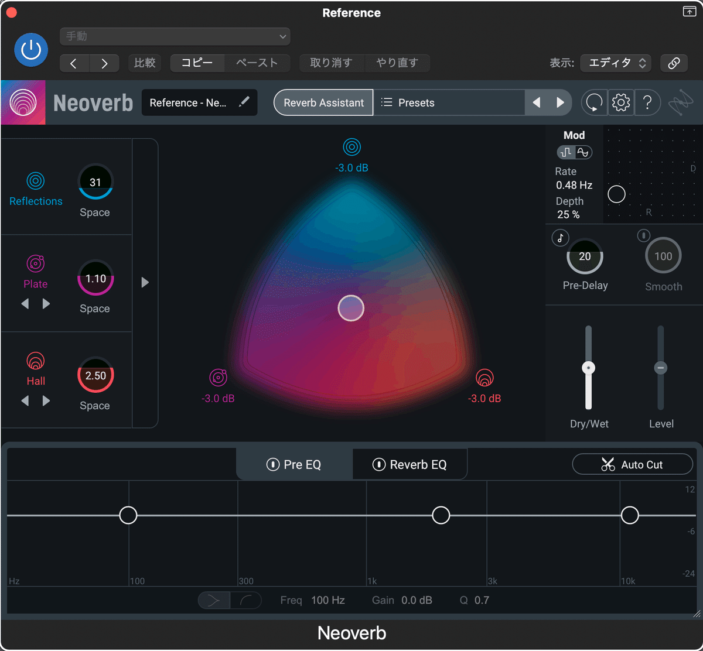Click the Pre-Delay knob showing 20
The image size is (703, 651).
pos(585,256)
